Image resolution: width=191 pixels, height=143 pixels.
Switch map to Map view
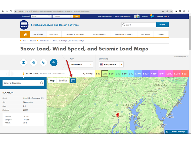(x=52, y=81)
